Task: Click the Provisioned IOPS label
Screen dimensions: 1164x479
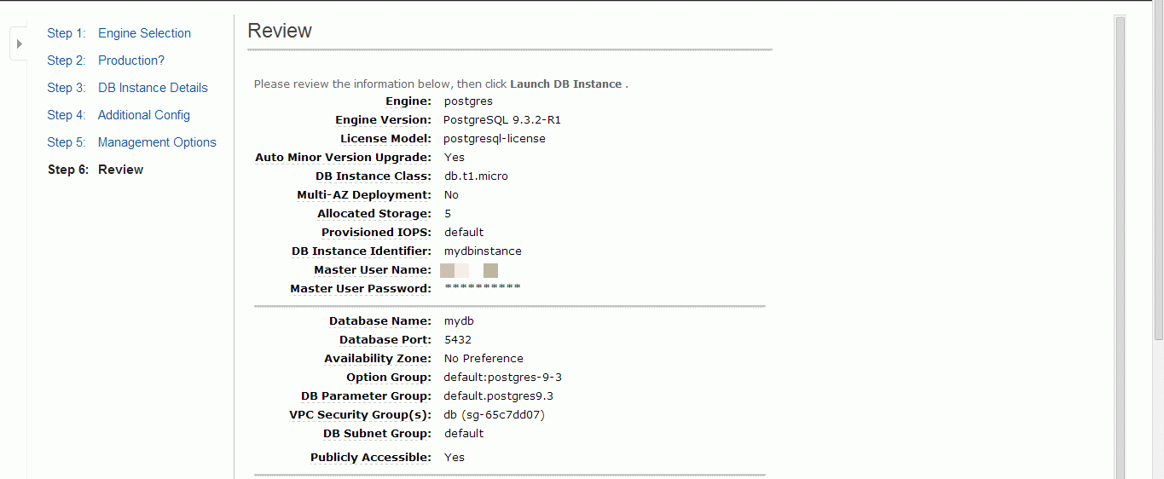Action: click(376, 233)
